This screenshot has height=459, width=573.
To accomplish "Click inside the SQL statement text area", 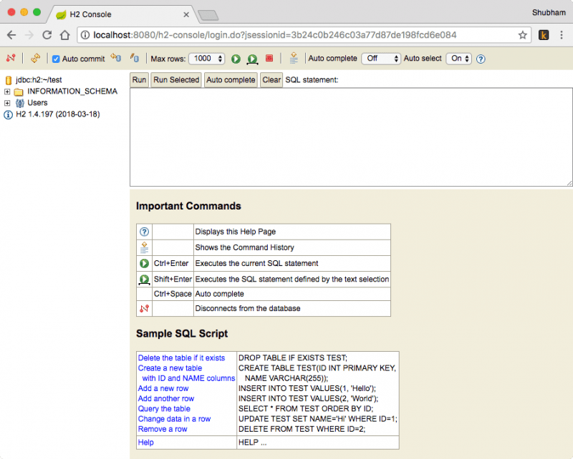I will 351,137.
